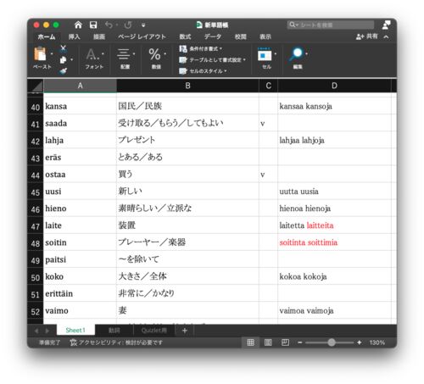Viewport: 424px width, 384px height.
Task: Open the Paste options arrow
Action: (52, 53)
